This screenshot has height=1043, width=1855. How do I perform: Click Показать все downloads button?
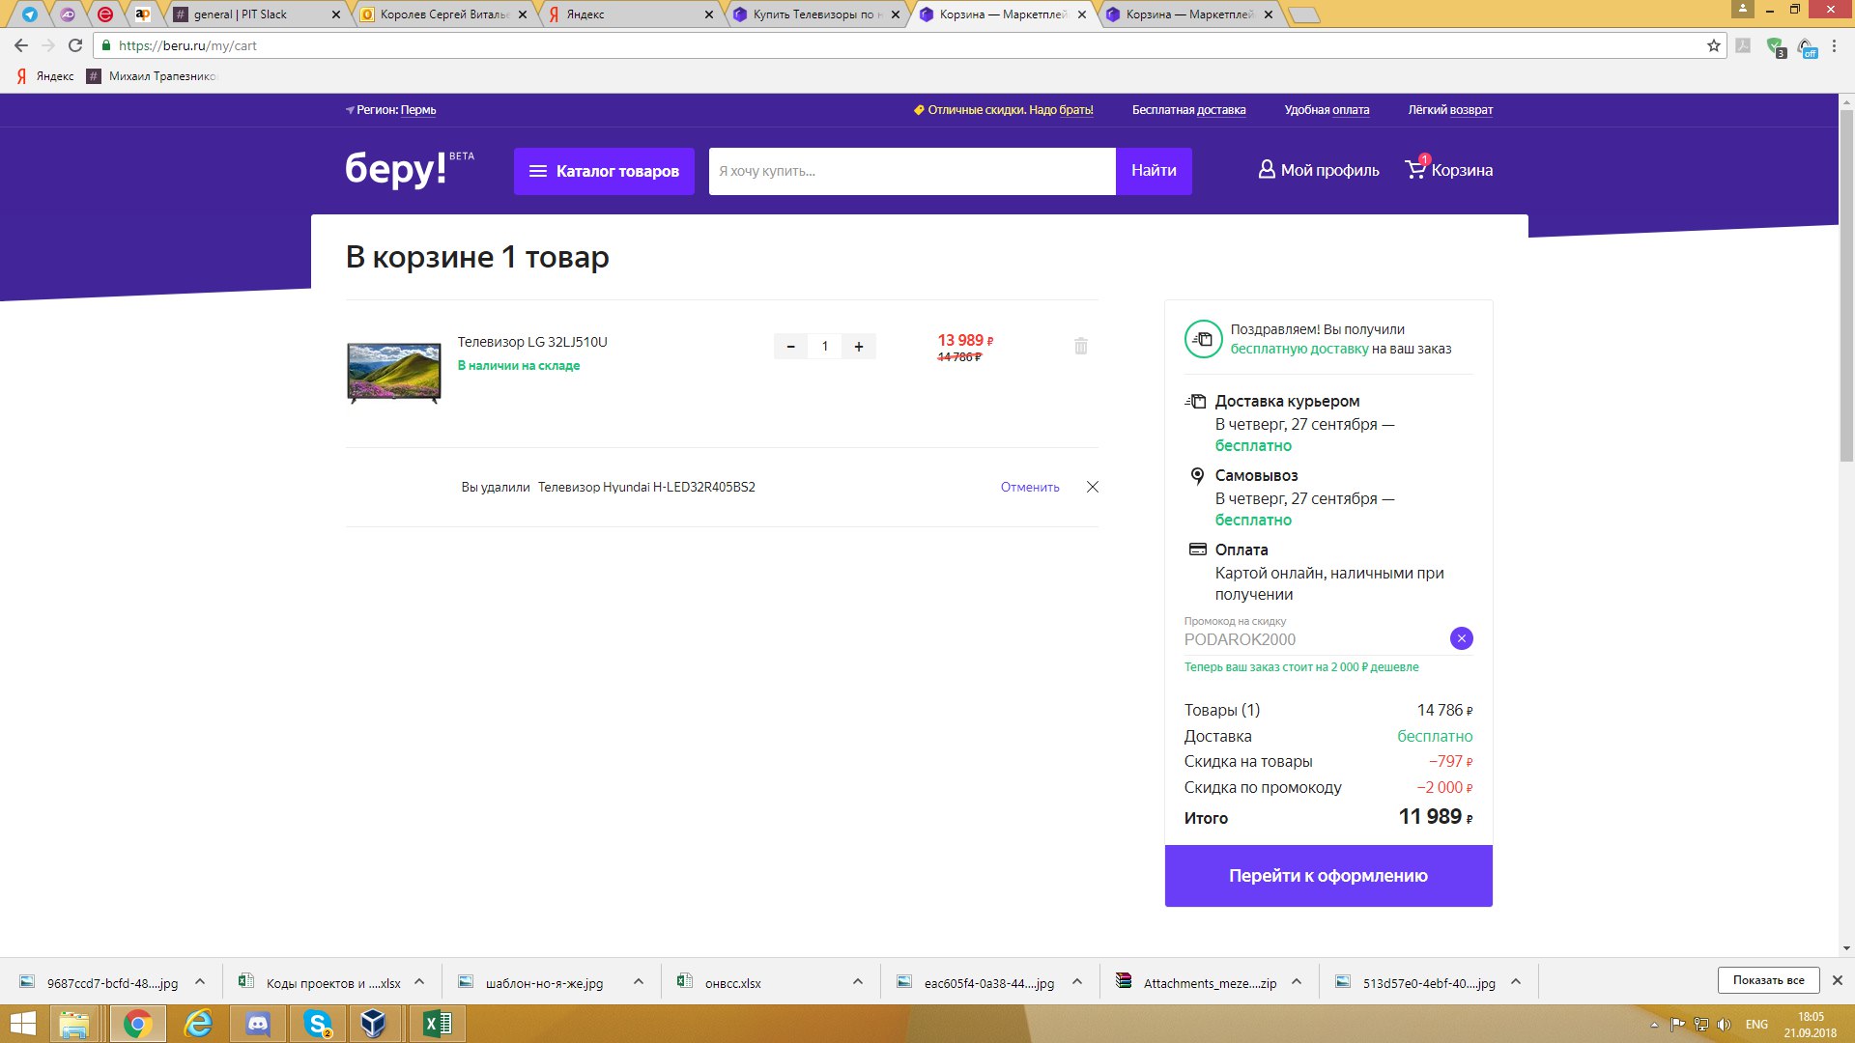click(1768, 980)
